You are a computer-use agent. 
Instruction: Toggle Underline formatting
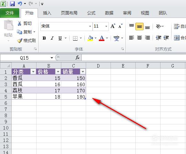60,38
